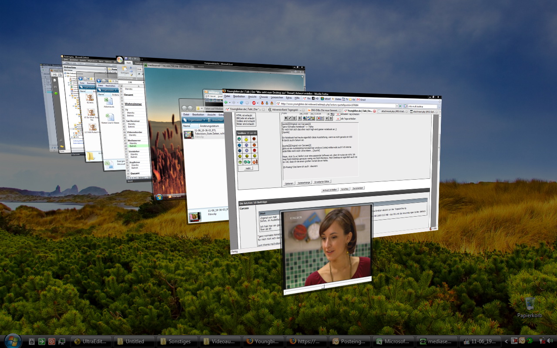Screen dimensions: 557x348
Task: Open Ansichten dropdown in Mediaserver Explorer
Action: click(216, 120)
